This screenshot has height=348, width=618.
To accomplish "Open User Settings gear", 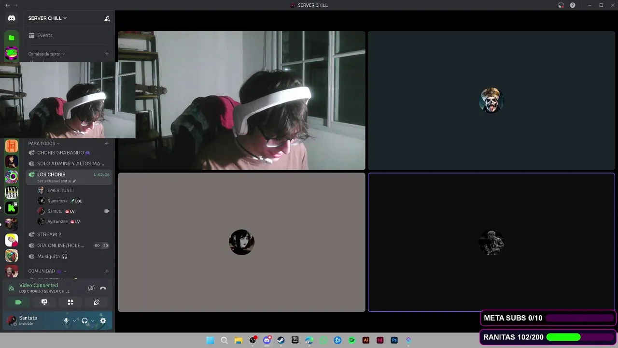I will point(103,320).
